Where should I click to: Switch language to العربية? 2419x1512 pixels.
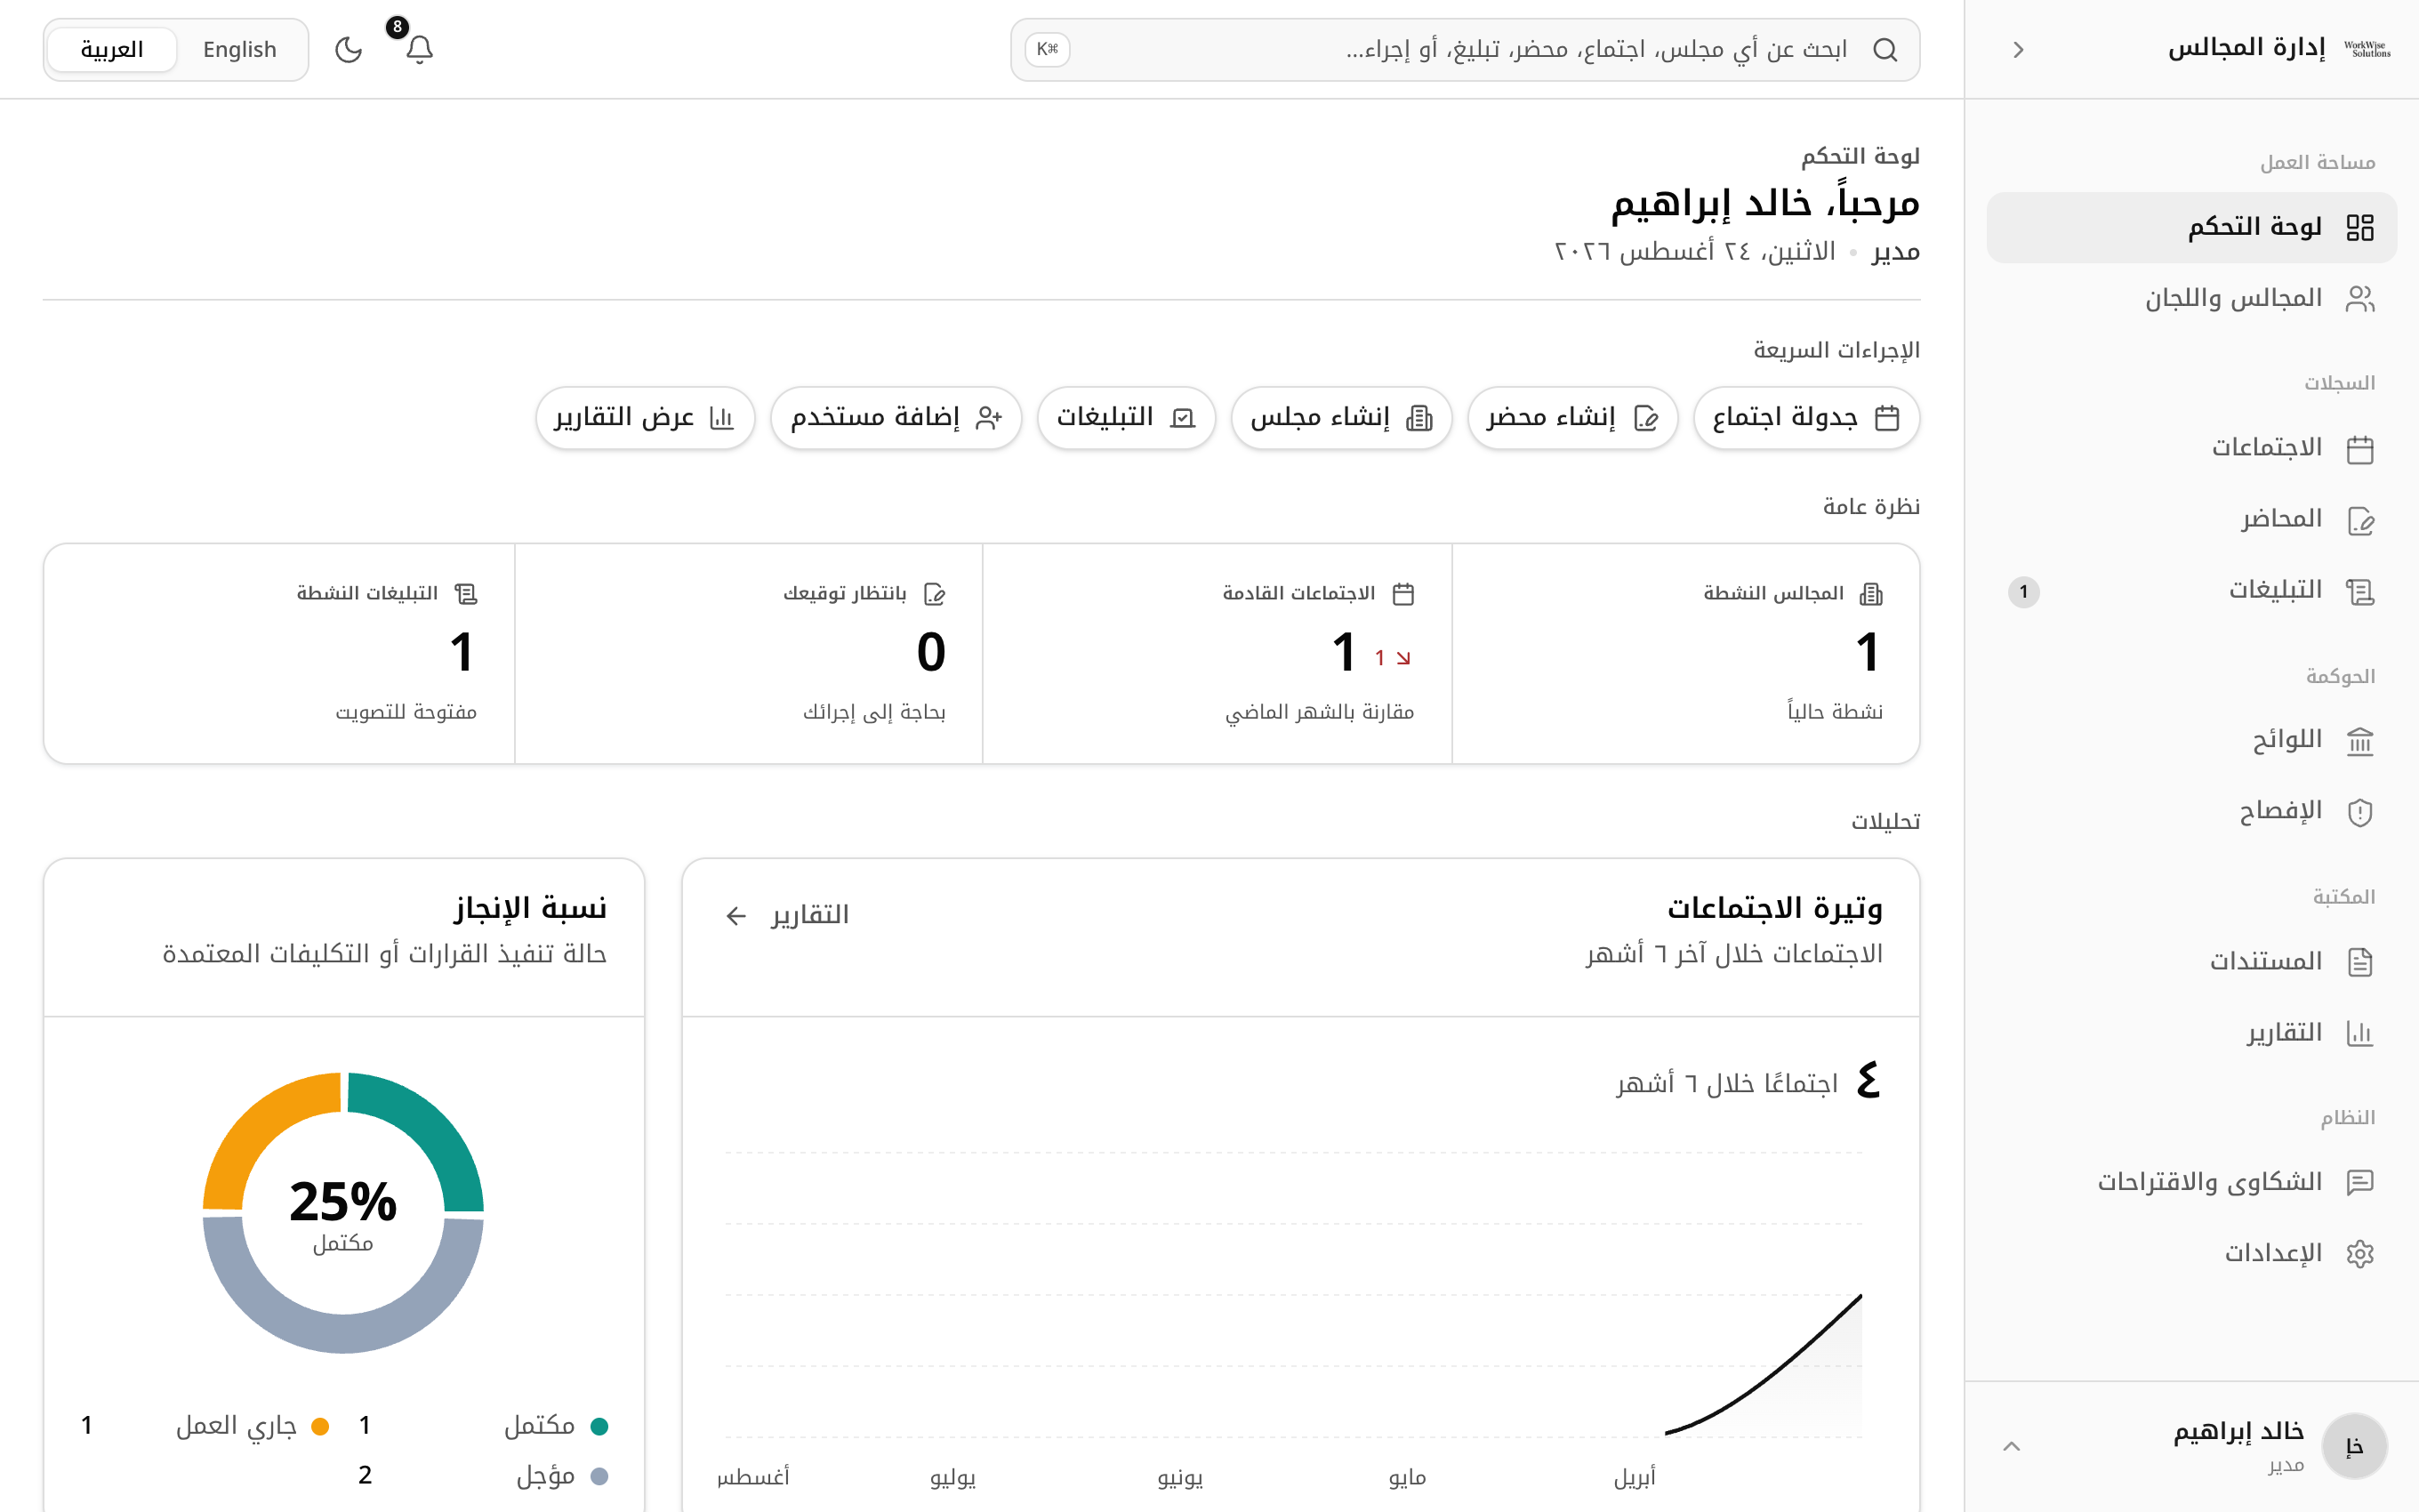coord(112,49)
